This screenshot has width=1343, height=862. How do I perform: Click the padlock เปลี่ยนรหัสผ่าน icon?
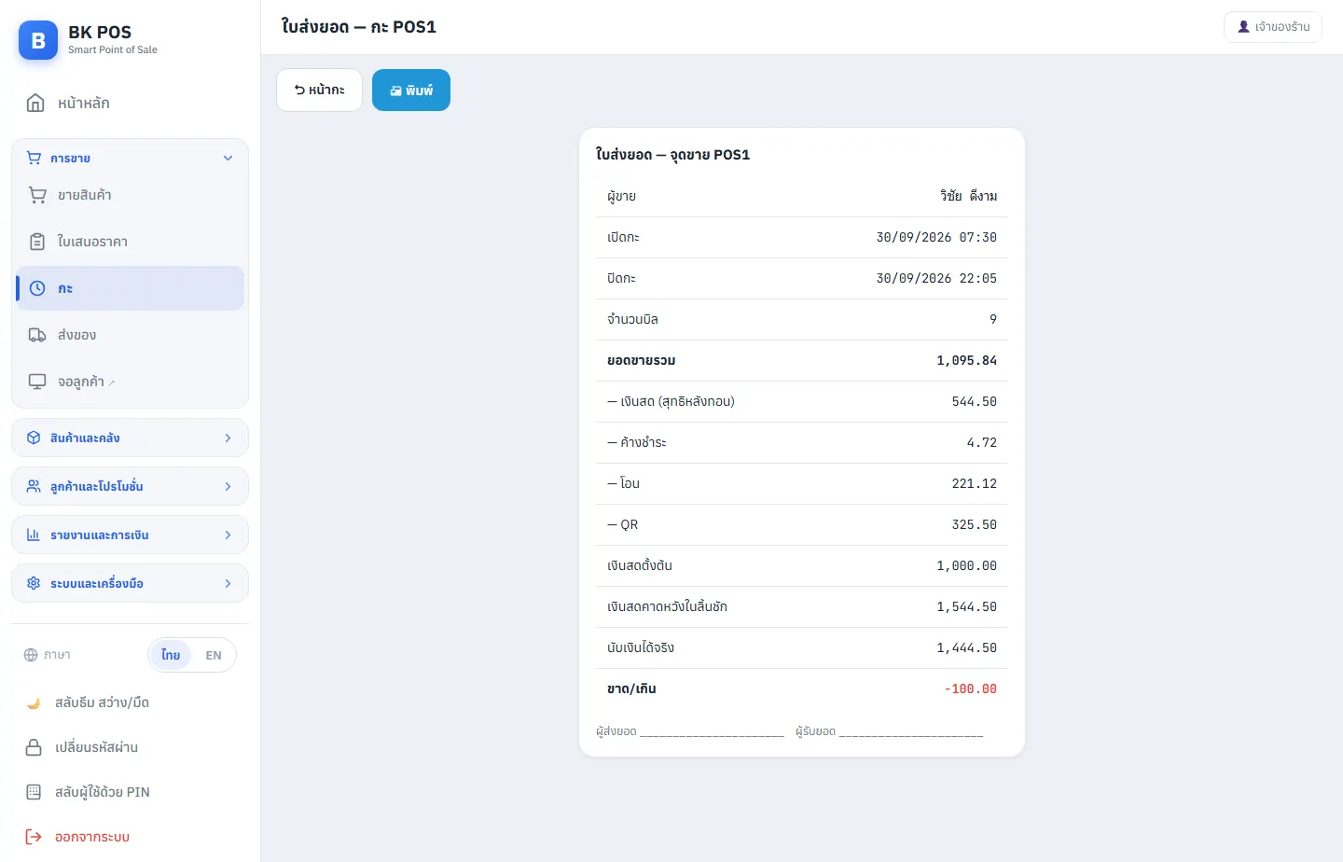(34, 747)
